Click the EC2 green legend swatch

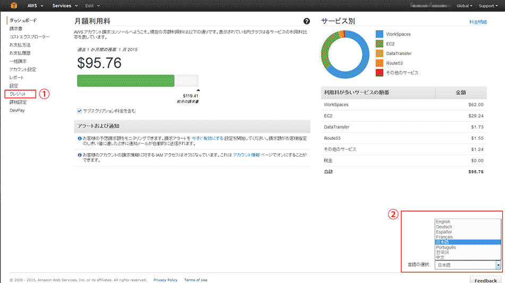pos(380,43)
